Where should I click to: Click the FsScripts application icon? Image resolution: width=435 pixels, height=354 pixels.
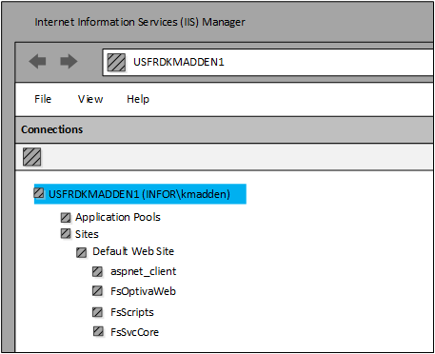pos(97,312)
